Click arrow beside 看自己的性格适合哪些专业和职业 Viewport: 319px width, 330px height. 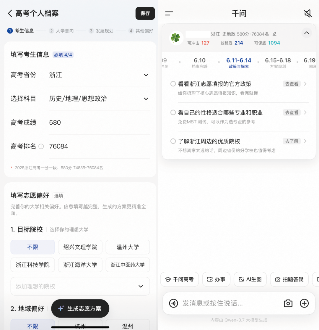tap(305, 112)
